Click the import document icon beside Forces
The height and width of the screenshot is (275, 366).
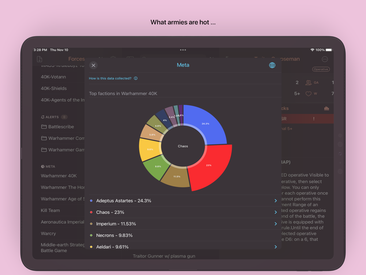tap(40, 59)
